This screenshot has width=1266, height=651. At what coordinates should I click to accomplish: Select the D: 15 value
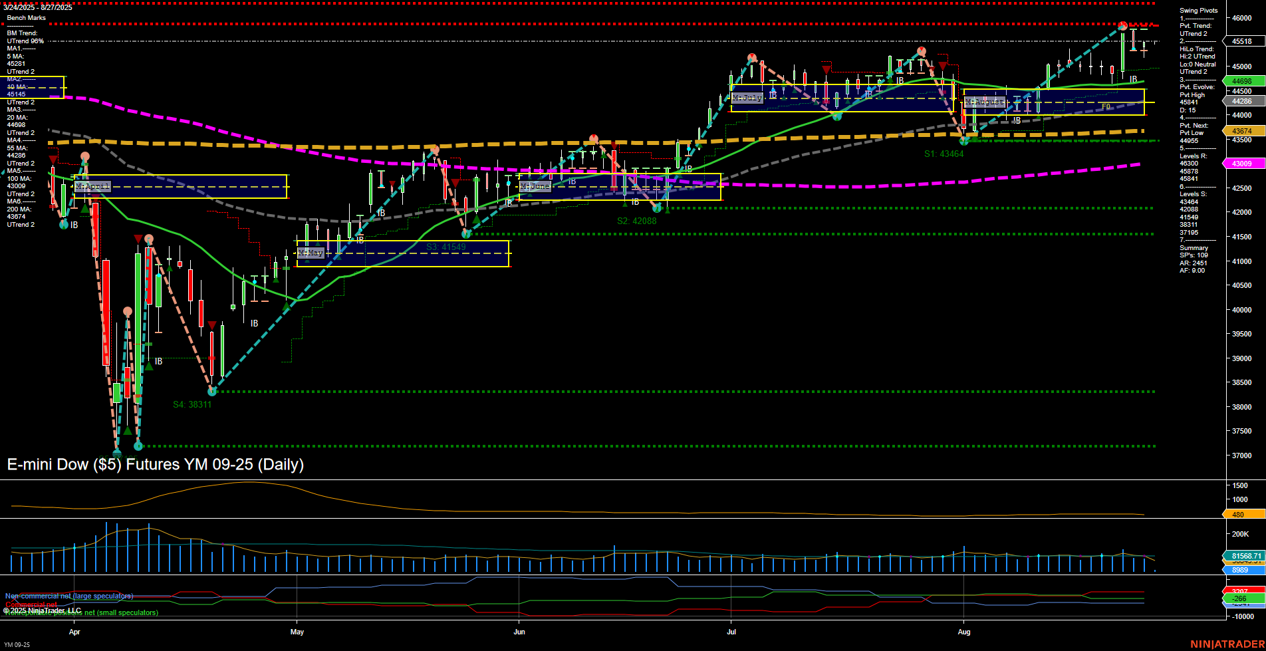(1188, 110)
